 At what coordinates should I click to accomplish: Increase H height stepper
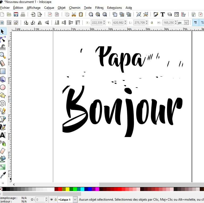coord(176,21)
